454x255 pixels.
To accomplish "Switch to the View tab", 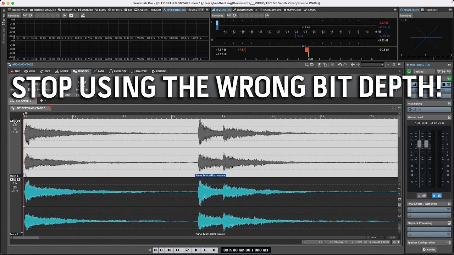I will coord(30,71).
